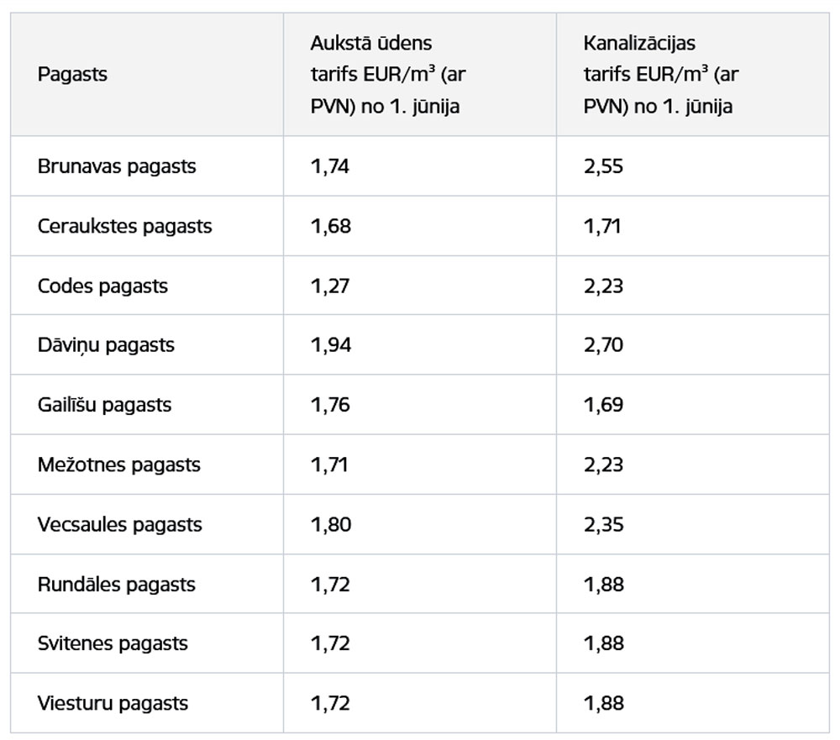Click Brunavas water tariff value 1,74
This screenshot has width=840, height=740.
tap(329, 166)
